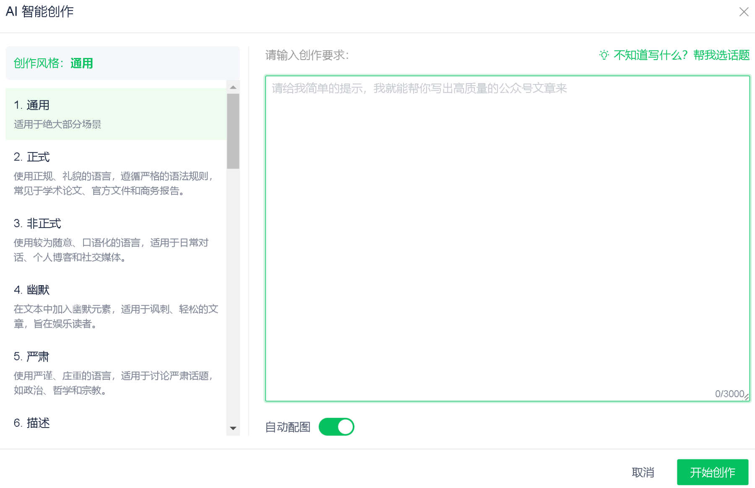Click the AI 智能创作 dialog title
The image size is (755, 488).
[x=40, y=12]
